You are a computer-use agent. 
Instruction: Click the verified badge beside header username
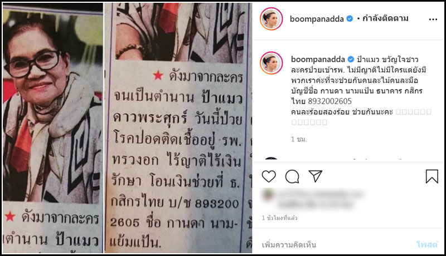(x=350, y=19)
